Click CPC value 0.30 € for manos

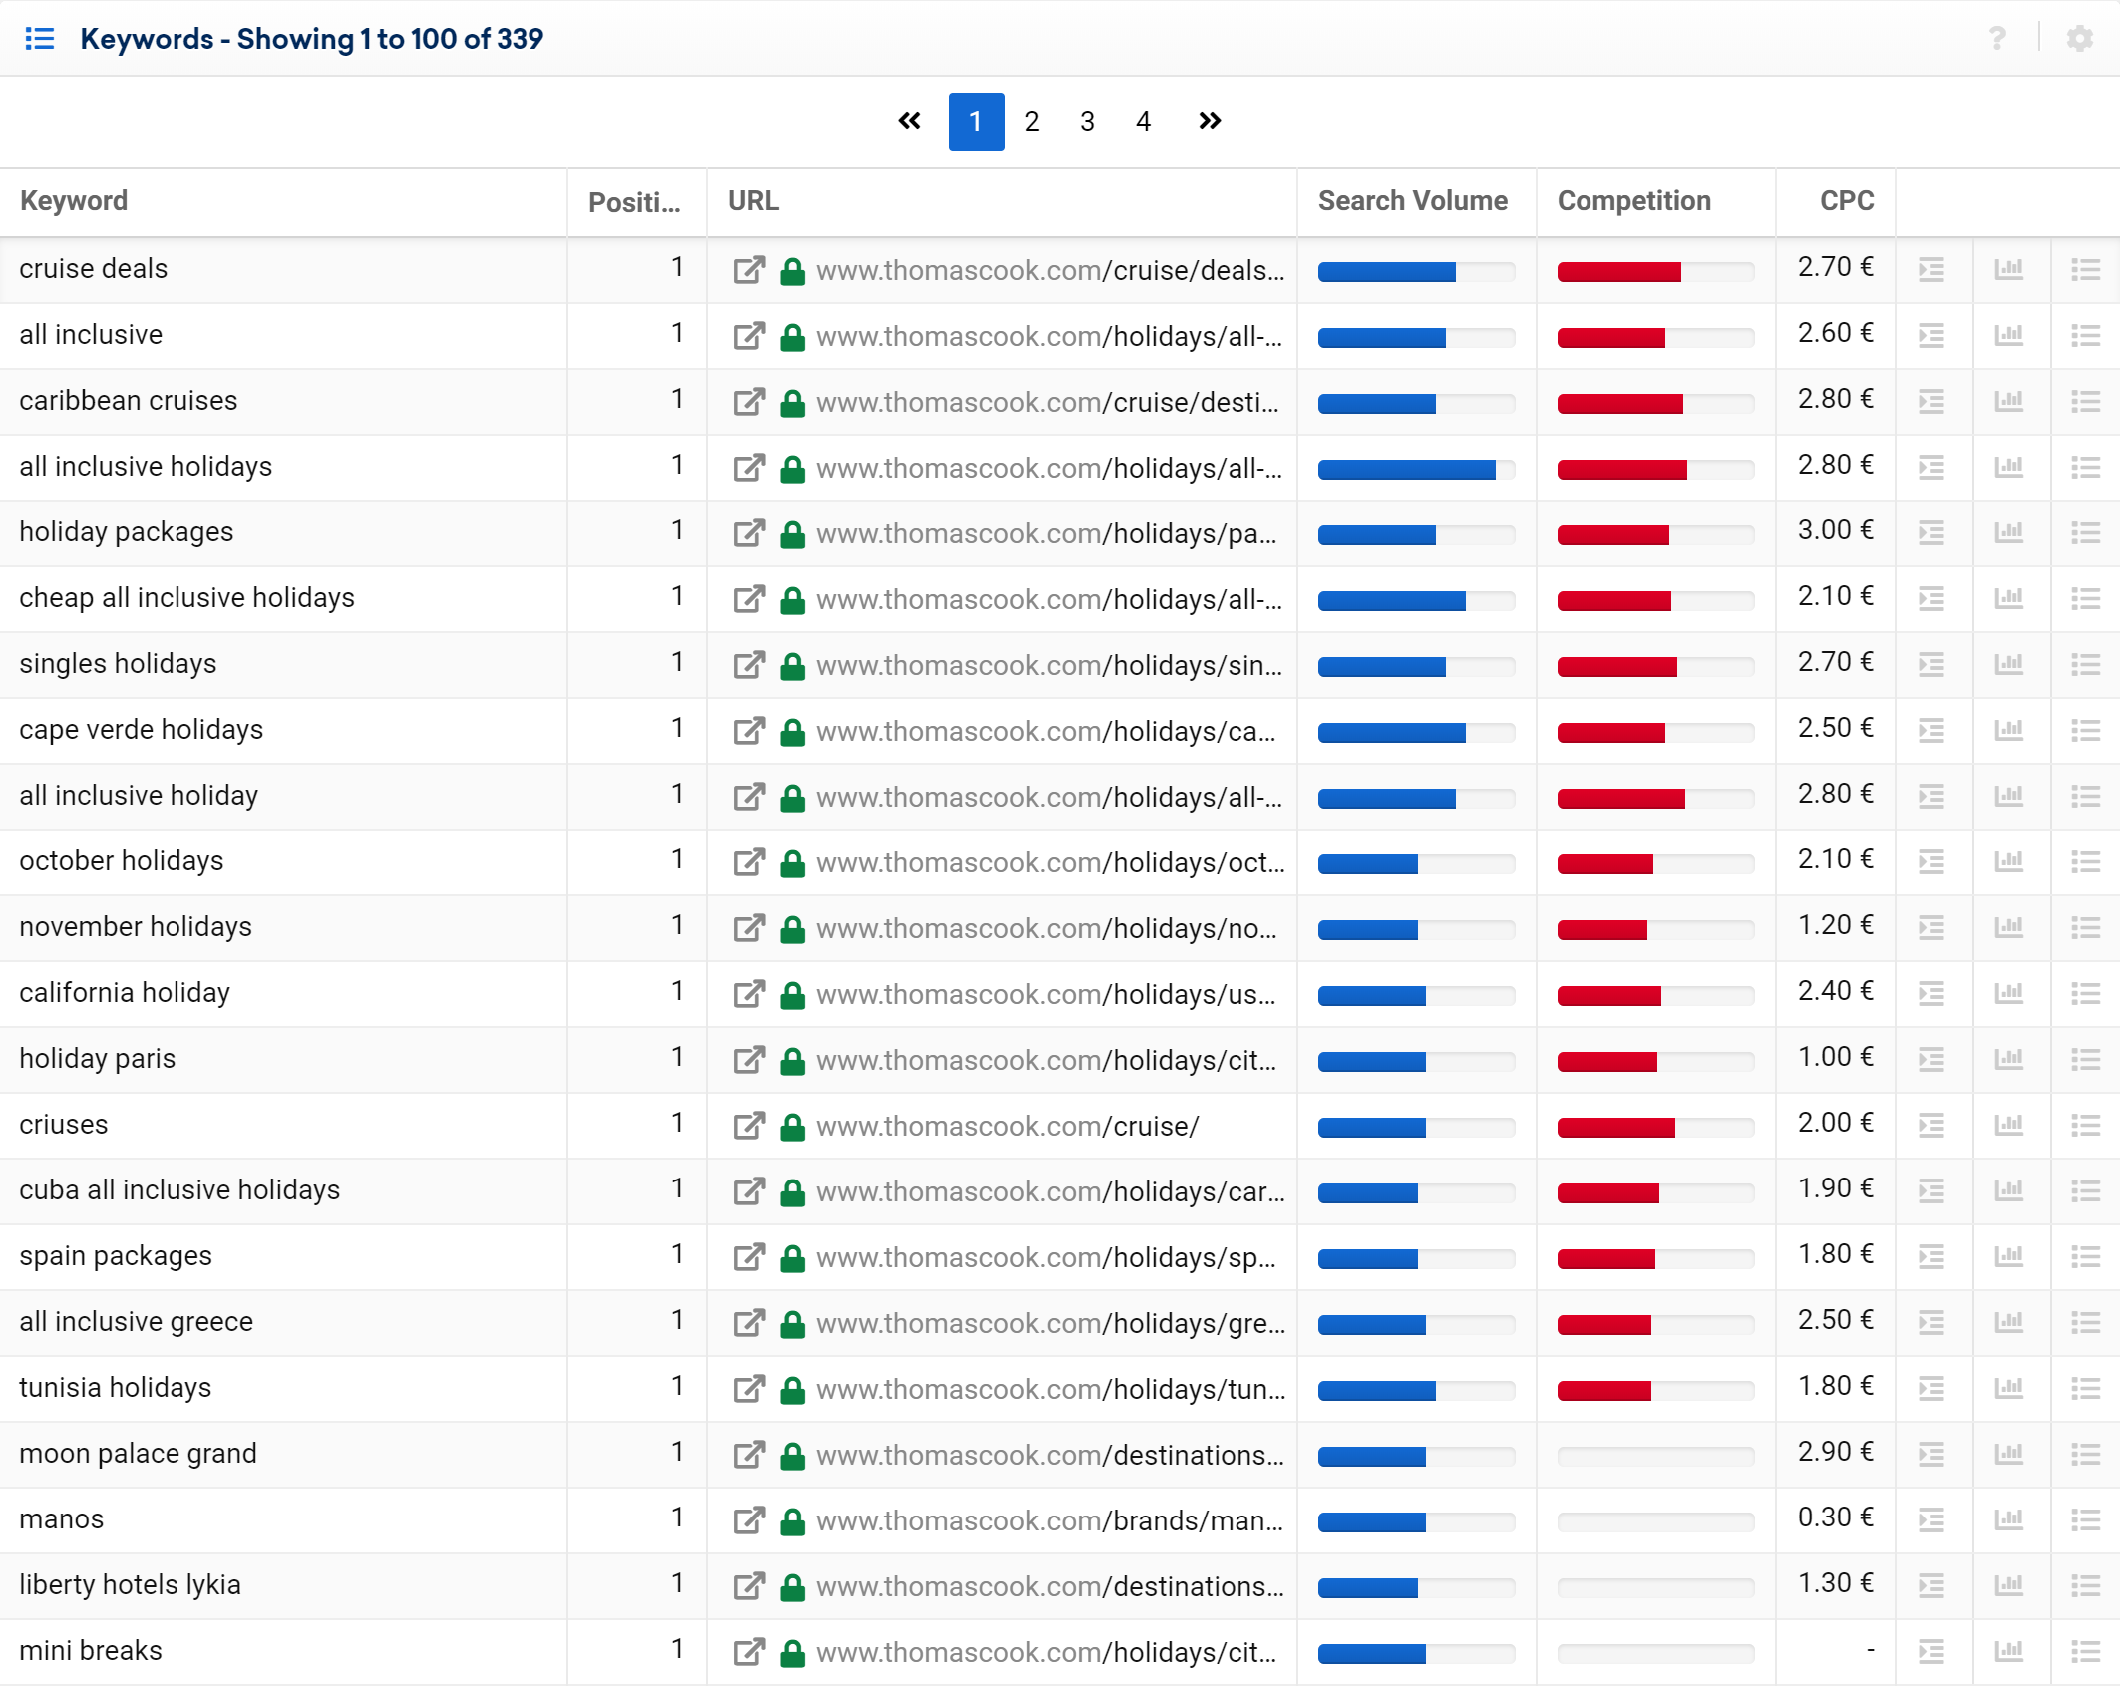pos(1835,1517)
